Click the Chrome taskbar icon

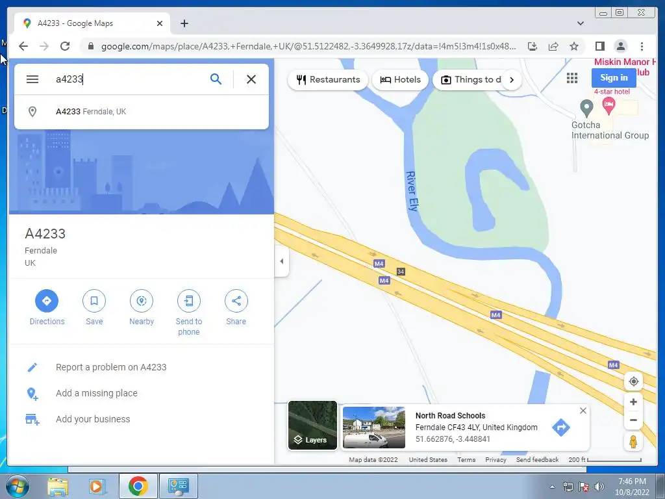click(x=138, y=486)
